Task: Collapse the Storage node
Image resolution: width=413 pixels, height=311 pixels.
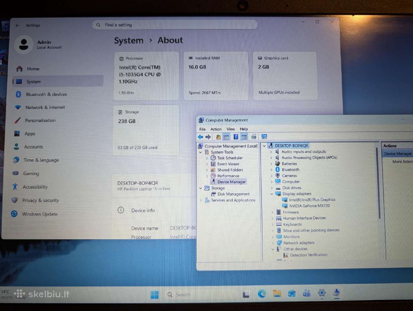Action: 200,188
